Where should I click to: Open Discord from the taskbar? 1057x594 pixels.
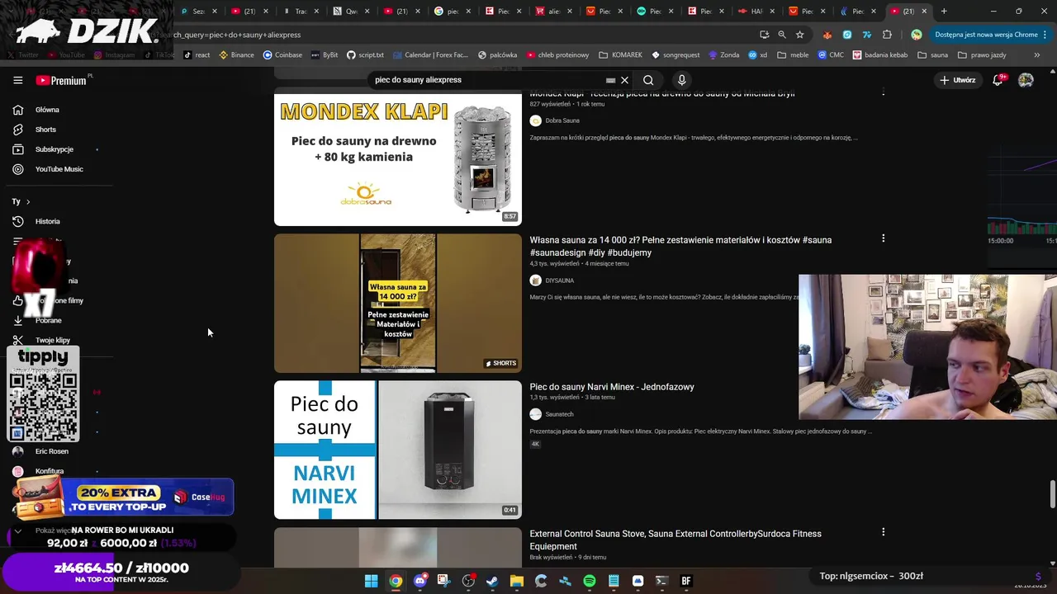(419, 581)
